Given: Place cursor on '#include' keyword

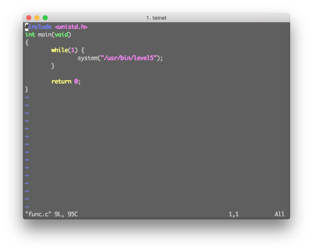Looking at the screenshot, I should tap(38, 27).
